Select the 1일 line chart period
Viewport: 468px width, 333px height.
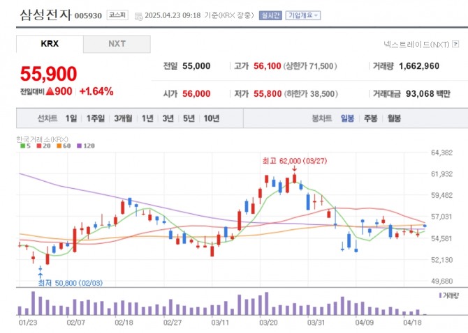pyautogui.click(x=71, y=118)
